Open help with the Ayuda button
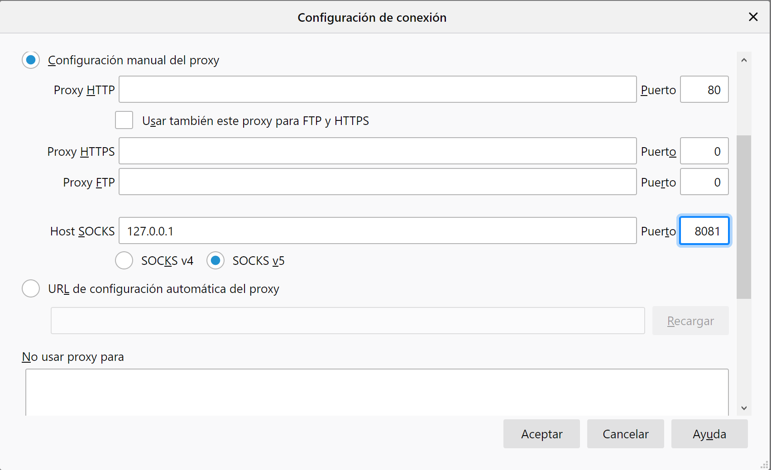 [x=709, y=434]
